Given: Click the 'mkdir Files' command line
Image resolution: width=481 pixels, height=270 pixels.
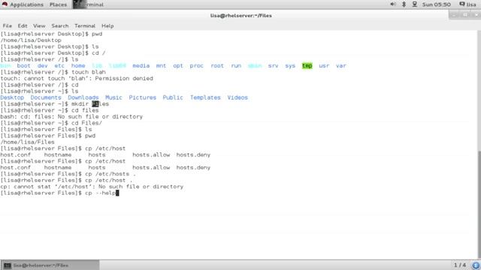Looking at the screenshot, I should tap(55, 104).
